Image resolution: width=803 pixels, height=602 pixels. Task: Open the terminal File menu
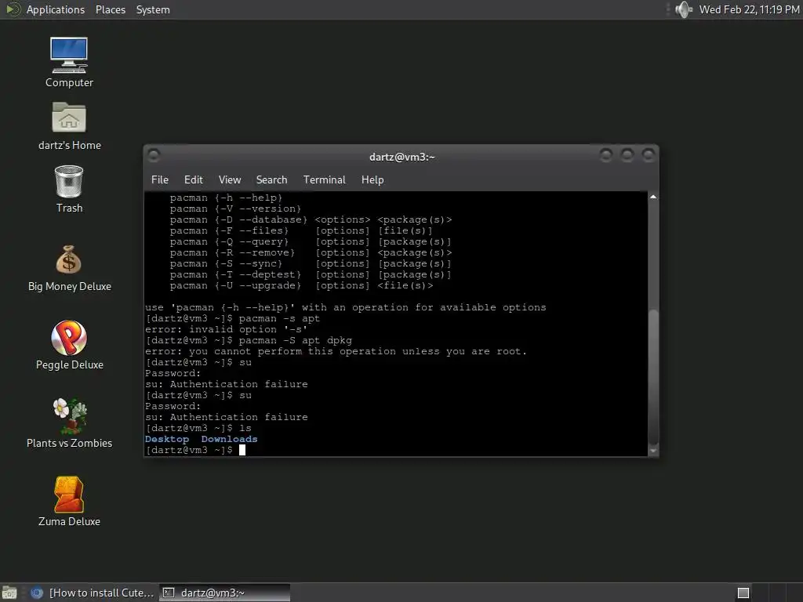160,180
